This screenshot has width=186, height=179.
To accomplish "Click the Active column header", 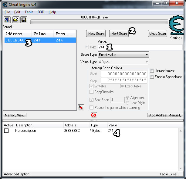I will [8, 125].
